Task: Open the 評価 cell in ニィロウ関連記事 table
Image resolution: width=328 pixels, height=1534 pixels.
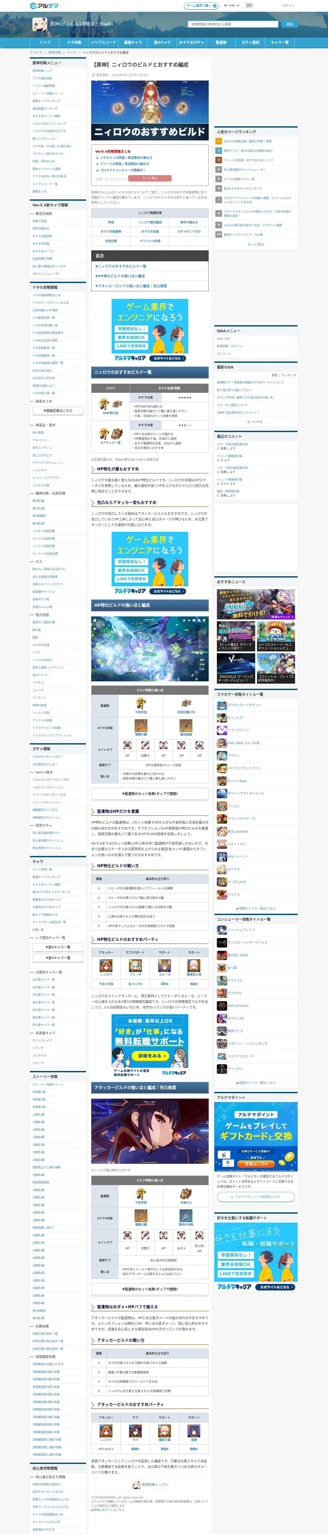Action: [x=111, y=222]
